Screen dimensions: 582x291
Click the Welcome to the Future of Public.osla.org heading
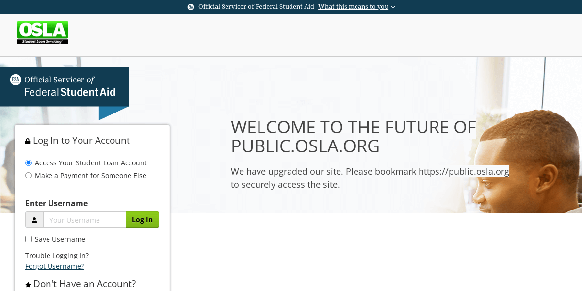353,136
